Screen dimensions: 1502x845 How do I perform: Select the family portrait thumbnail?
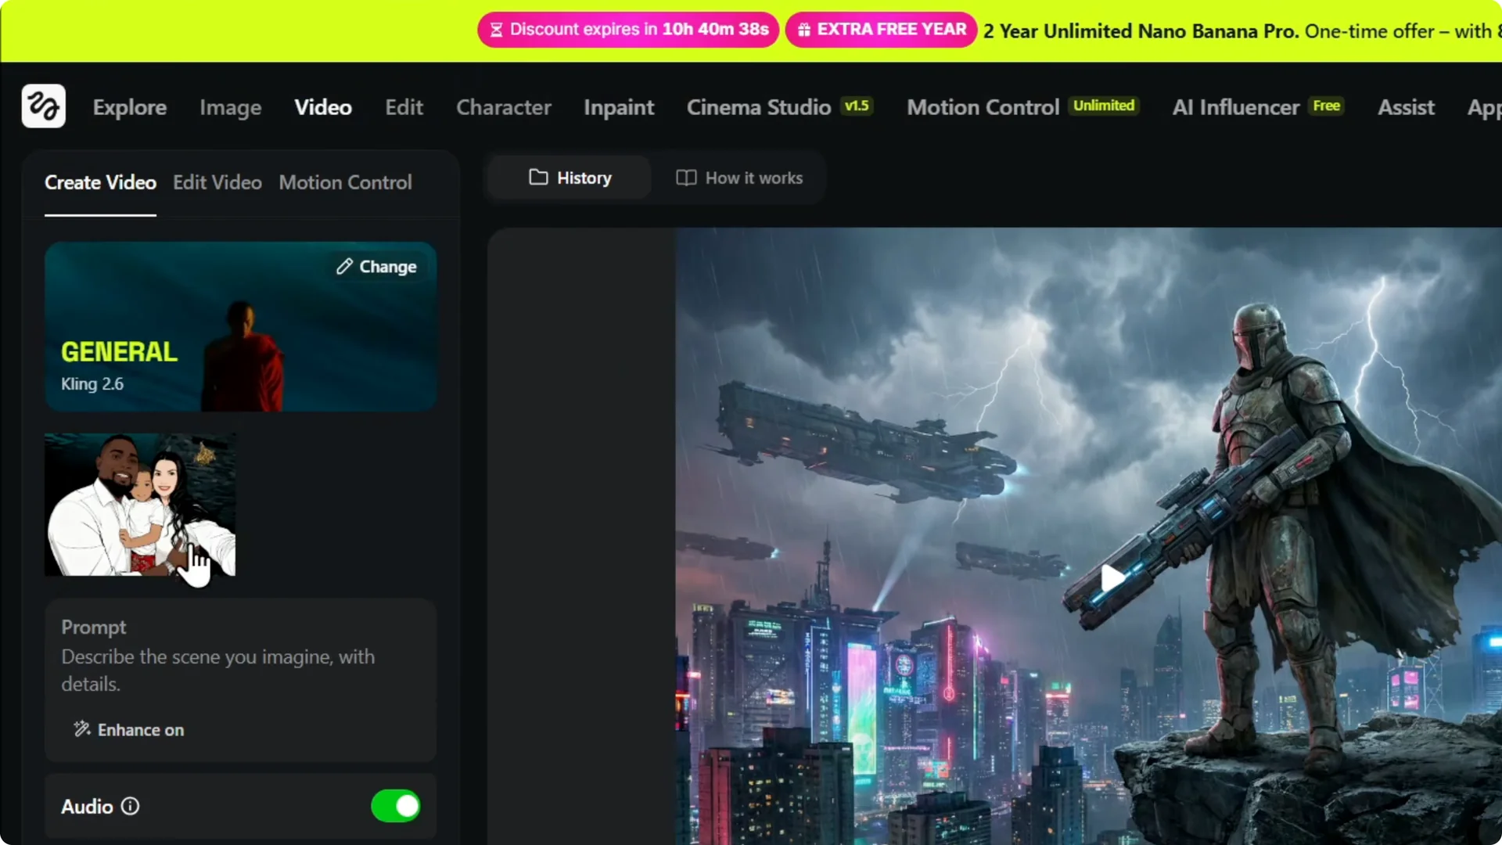[x=139, y=504]
